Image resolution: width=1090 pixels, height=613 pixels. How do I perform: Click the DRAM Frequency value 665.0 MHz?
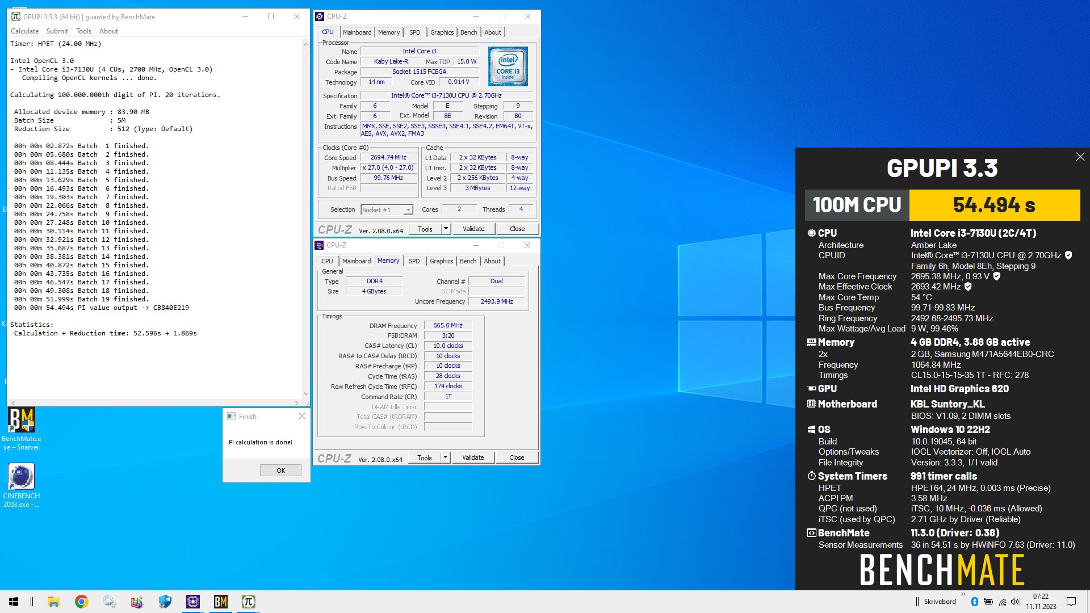coord(448,325)
